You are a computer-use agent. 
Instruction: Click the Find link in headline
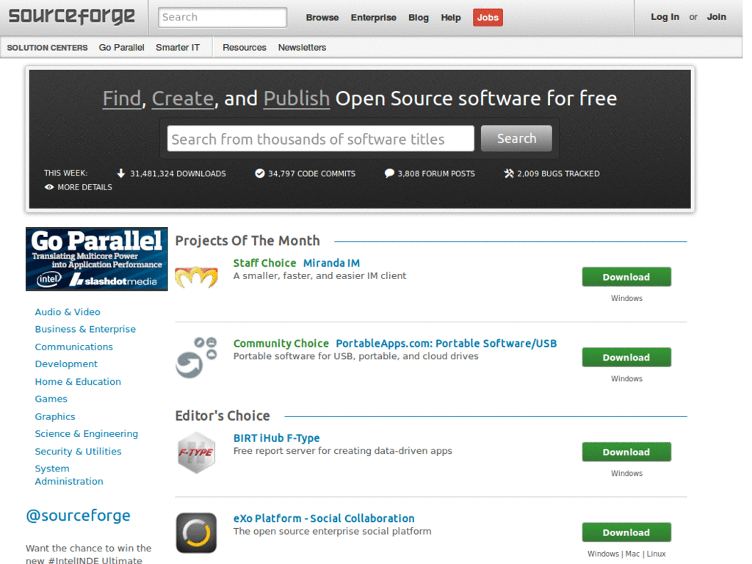pyautogui.click(x=122, y=98)
